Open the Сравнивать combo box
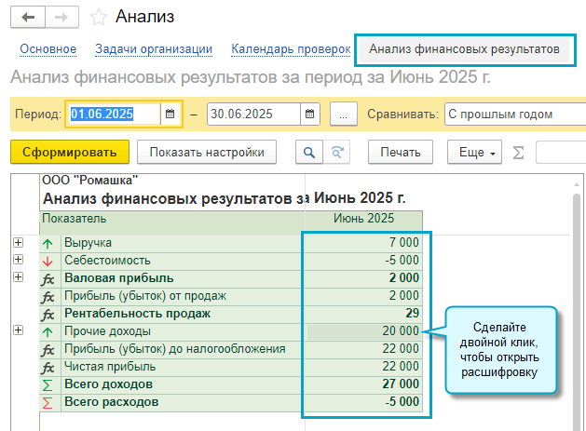This screenshot has height=431, width=586. pyautogui.click(x=512, y=114)
